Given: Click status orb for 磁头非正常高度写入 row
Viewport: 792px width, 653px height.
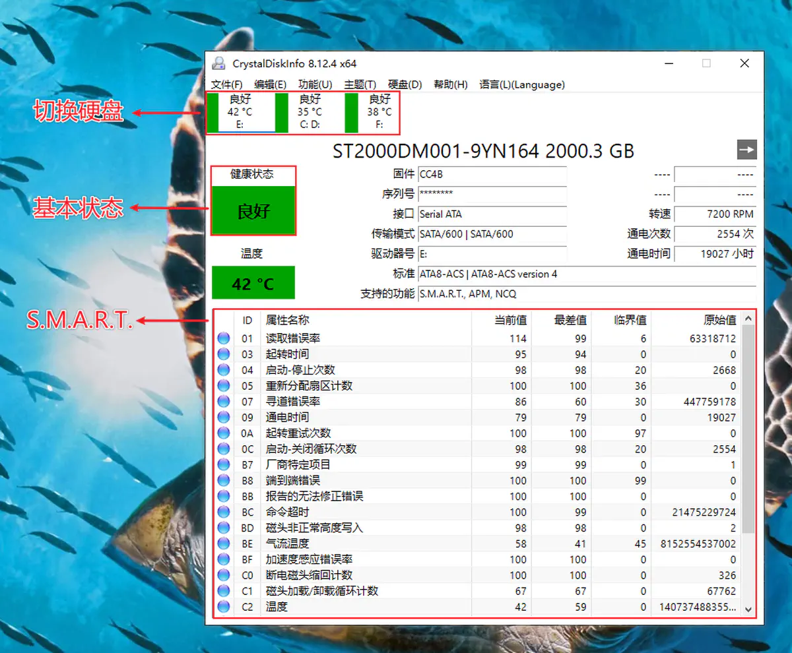Looking at the screenshot, I should point(224,528).
